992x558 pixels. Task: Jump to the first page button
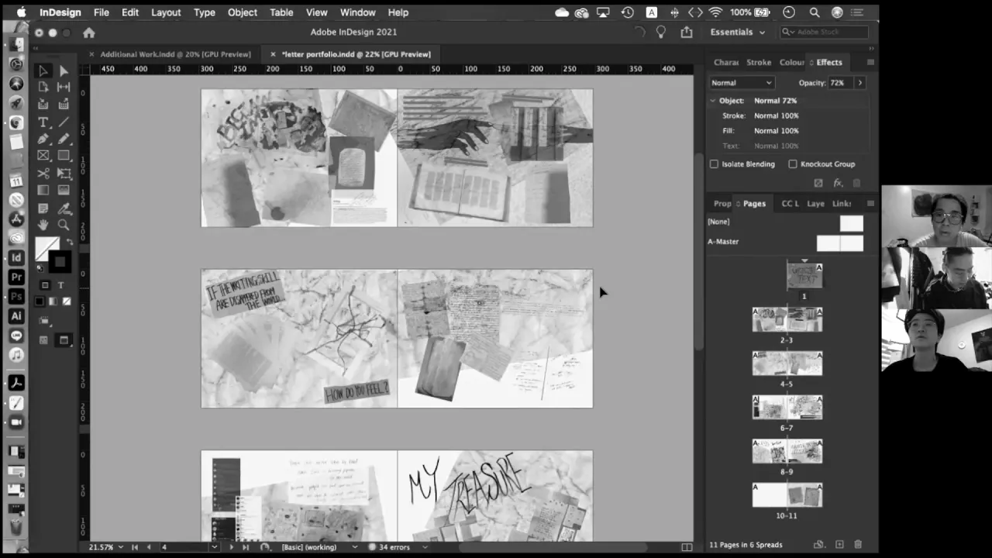(x=135, y=547)
